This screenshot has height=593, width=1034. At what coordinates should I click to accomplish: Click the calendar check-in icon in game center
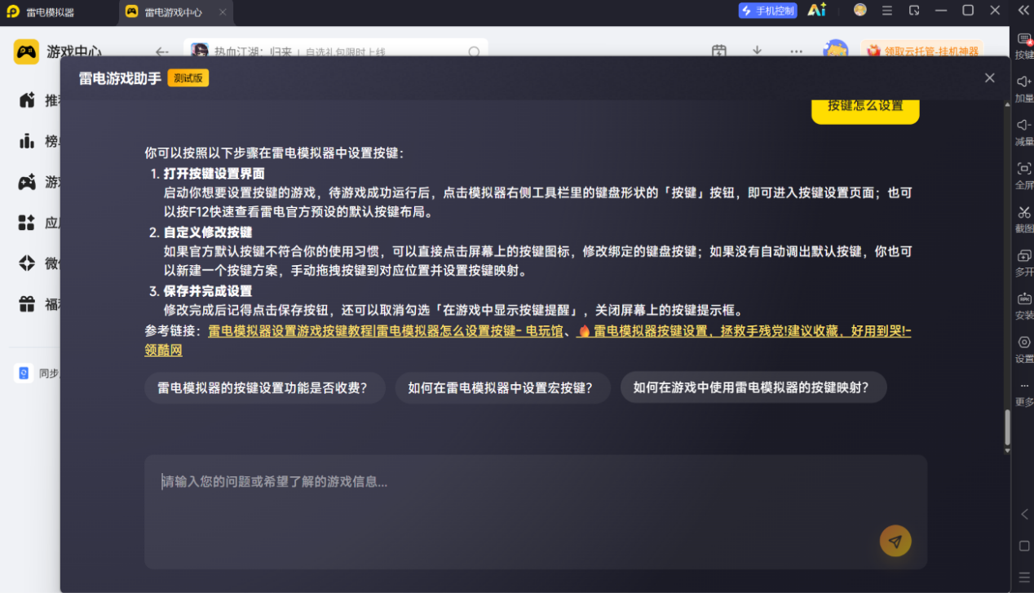718,51
